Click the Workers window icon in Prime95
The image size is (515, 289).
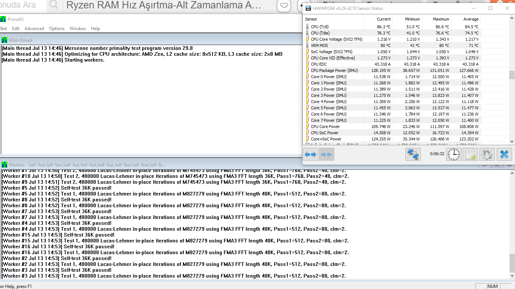click(4, 165)
